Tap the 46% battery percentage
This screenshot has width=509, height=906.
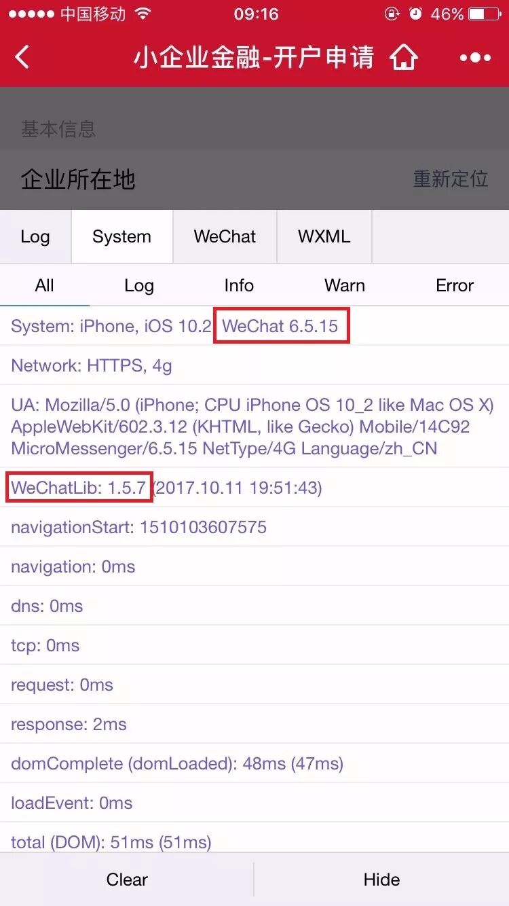coord(447,14)
